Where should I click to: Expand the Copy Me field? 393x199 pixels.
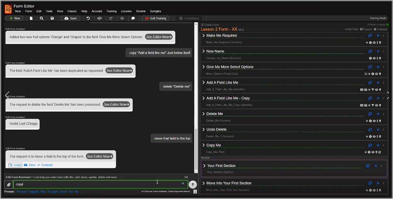point(204,145)
